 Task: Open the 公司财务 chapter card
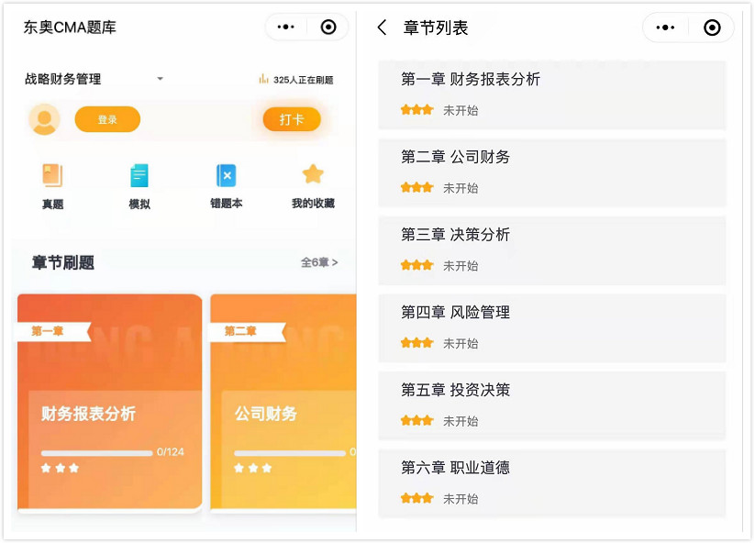pos(283,404)
